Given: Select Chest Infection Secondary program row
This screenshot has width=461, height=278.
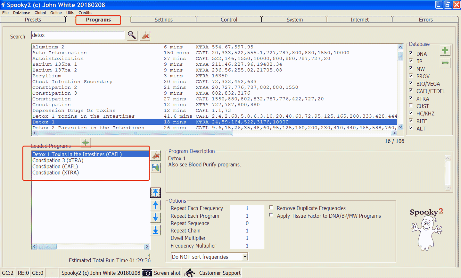Looking at the screenshot, I should (x=215, y=81).
